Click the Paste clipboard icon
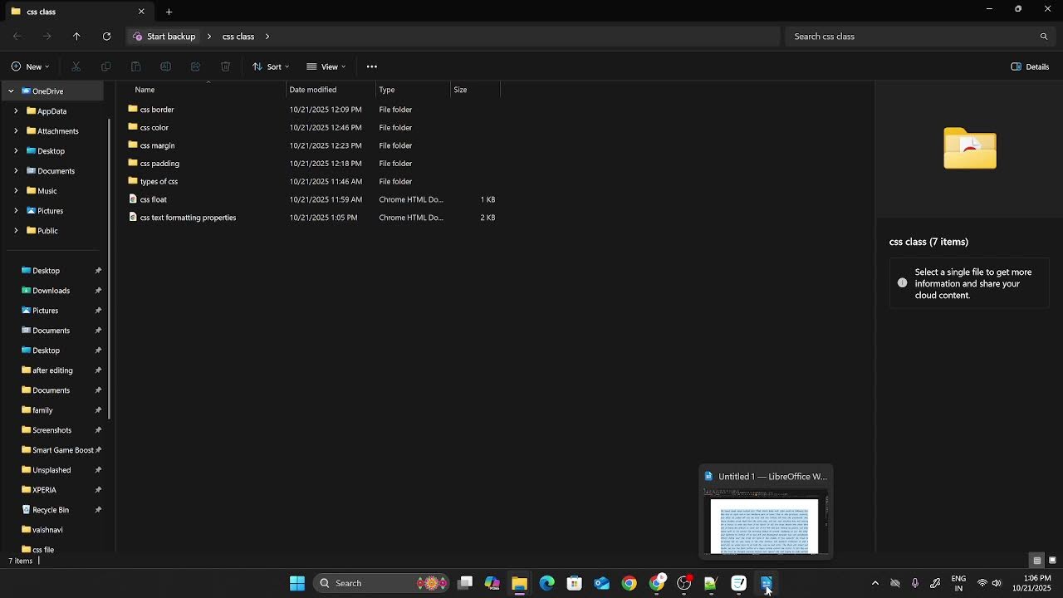This screenshot has width=1063, height=598. pos(135,66)
